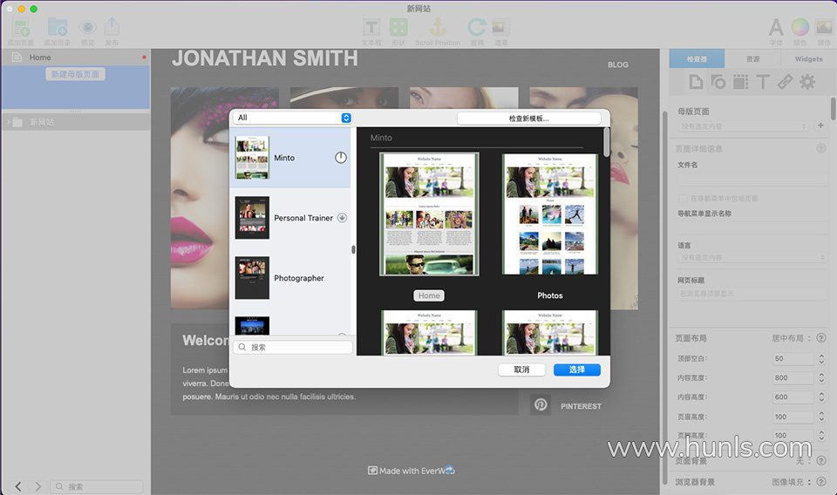
Task: Click the 添加页面 (Add Page) toolbar icon
Action: pyautogui.click(x=21, y=28)
